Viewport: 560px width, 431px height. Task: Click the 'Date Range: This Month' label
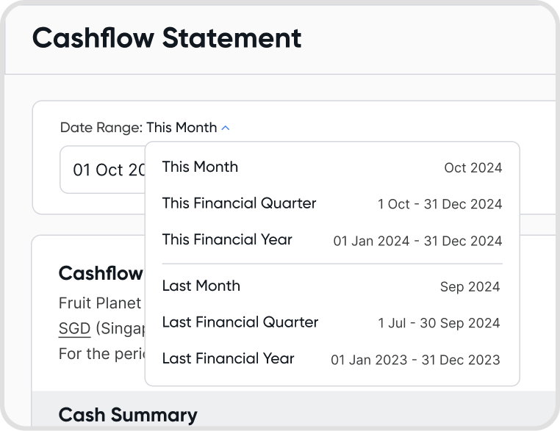pos(138,128)
